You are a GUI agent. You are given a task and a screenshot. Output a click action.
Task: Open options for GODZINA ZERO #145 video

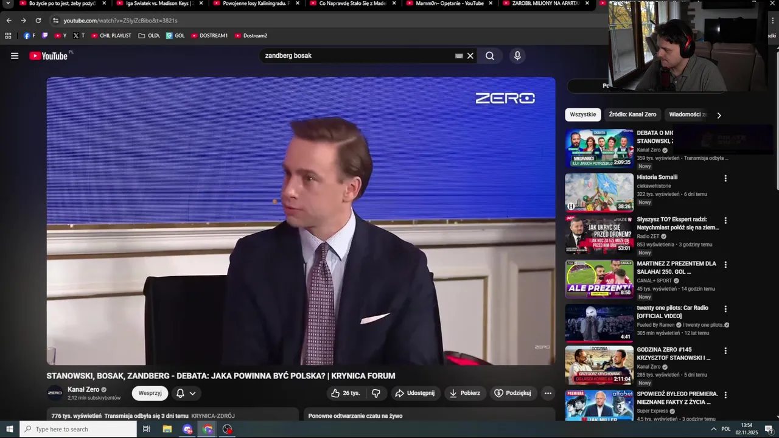pyautogui.click(x=725, y=351)
